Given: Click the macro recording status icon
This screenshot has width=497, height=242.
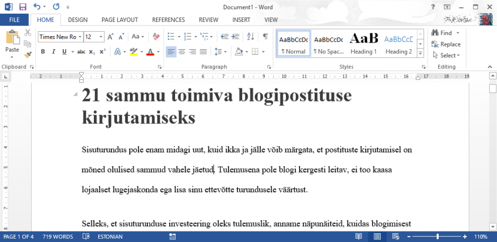Looking at the screenshot, I should (172, 237).
